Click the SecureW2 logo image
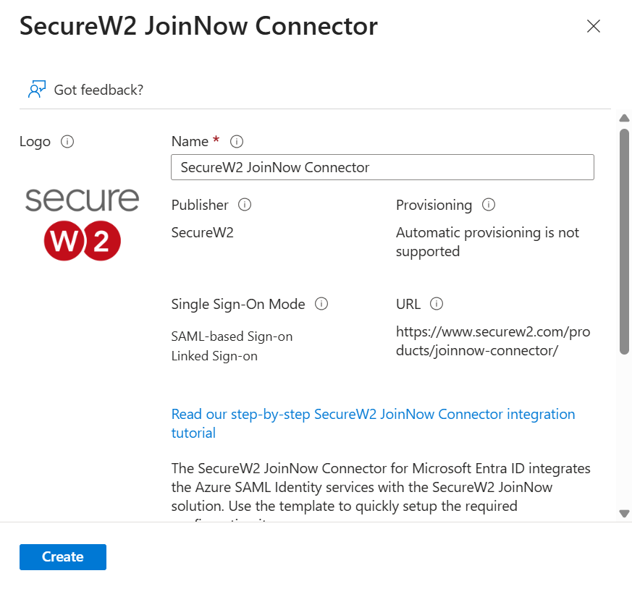Image resolution: width=632 pixels, height=589 pixels. pos(83,224)
